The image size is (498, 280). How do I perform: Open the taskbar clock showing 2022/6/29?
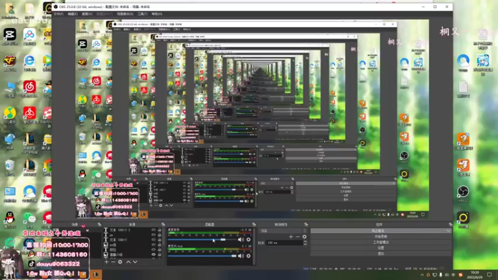(x=475, y=275)
